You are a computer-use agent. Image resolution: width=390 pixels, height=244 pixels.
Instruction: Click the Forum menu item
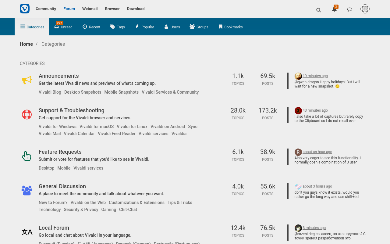[x=69, y=9]
